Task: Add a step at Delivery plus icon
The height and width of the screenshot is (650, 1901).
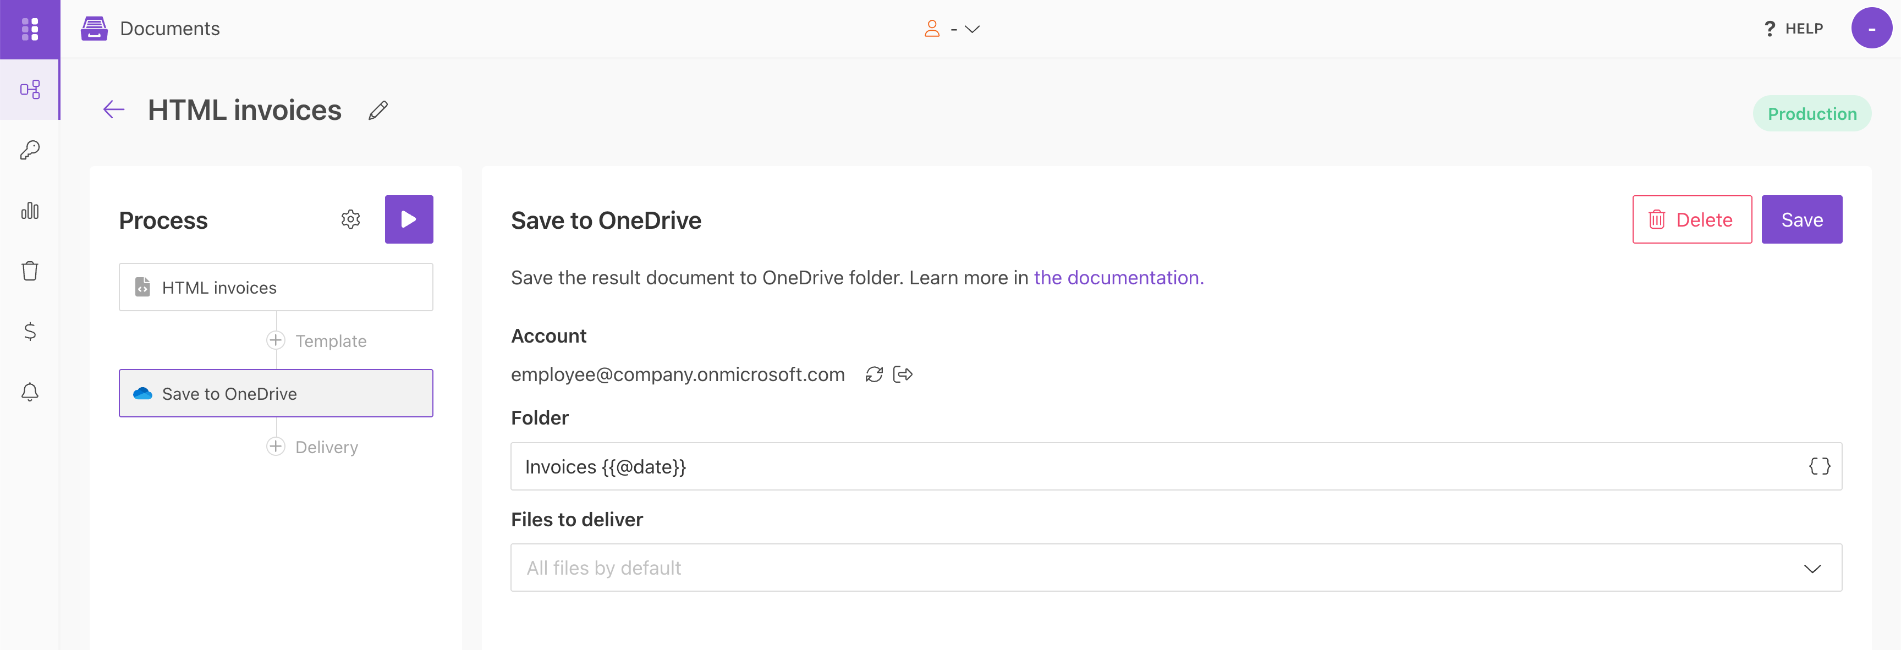Action: point(275,447)
